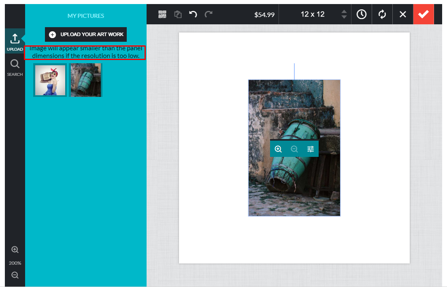Click the paste clipboard icon

coord(178,14)
